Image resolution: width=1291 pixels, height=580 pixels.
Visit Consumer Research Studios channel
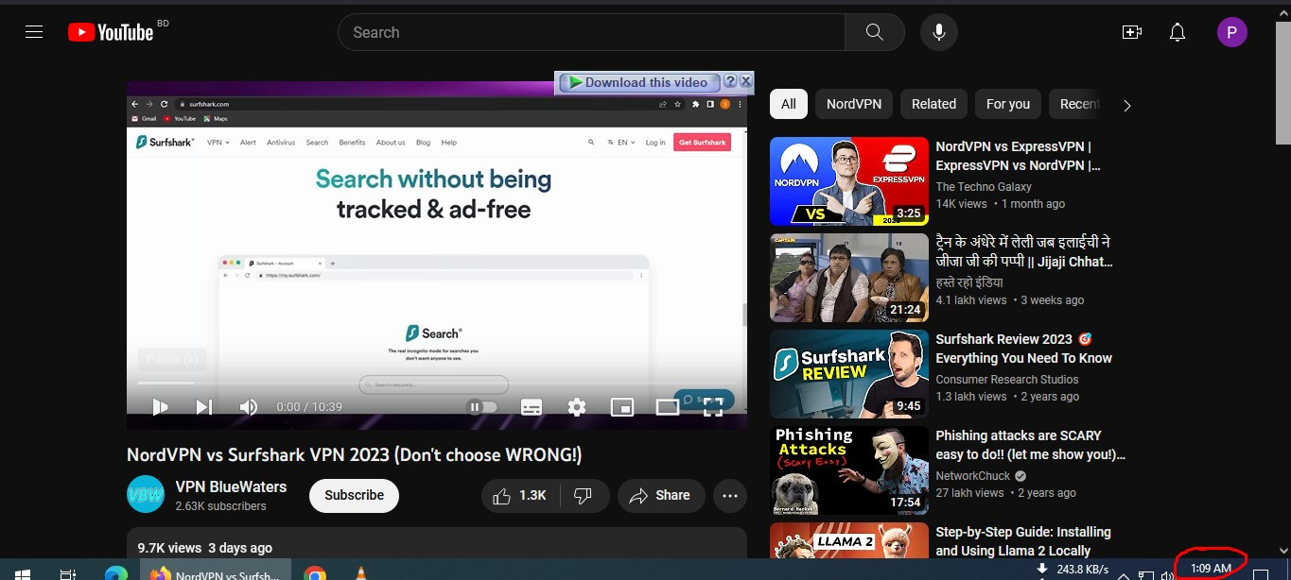click(x=1007, y=380)
